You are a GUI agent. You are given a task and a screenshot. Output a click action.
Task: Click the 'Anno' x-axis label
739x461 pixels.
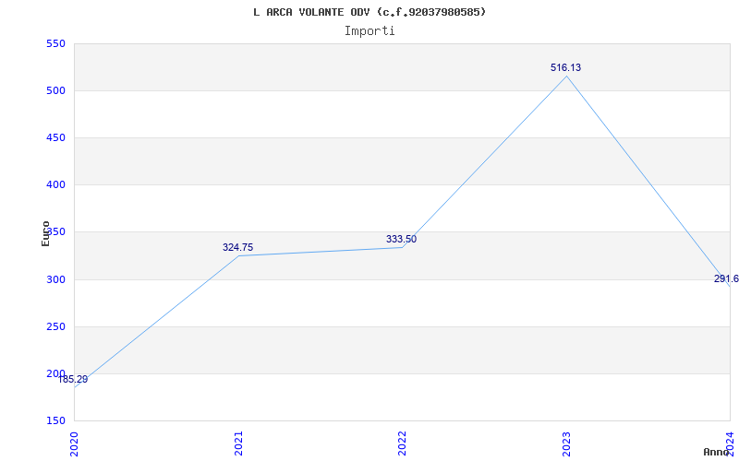pos(716,452)
